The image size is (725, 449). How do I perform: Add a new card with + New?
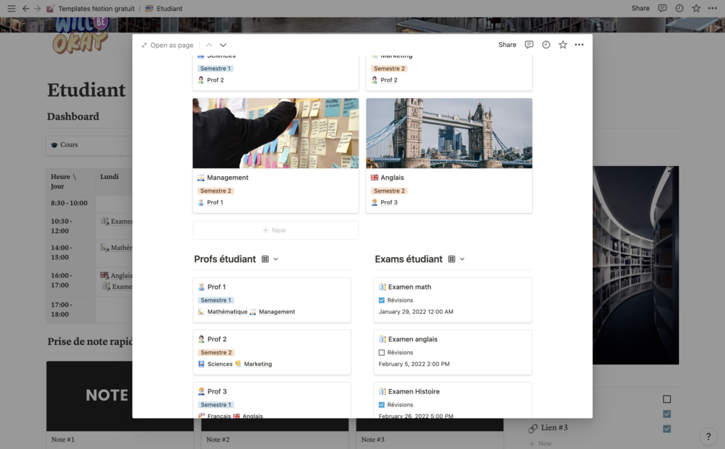(x=275, y=230)
